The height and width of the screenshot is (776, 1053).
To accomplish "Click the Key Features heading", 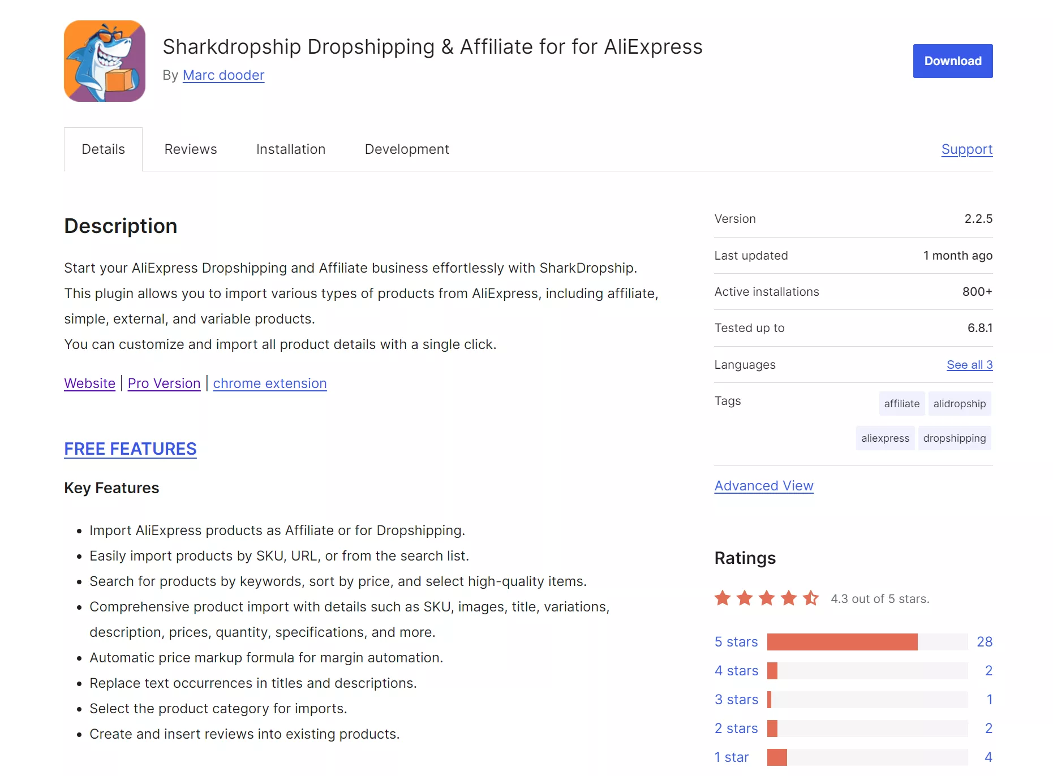I will tap(111, 488).
